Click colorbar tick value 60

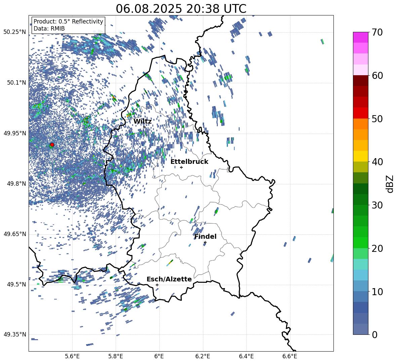click(377, 76)
